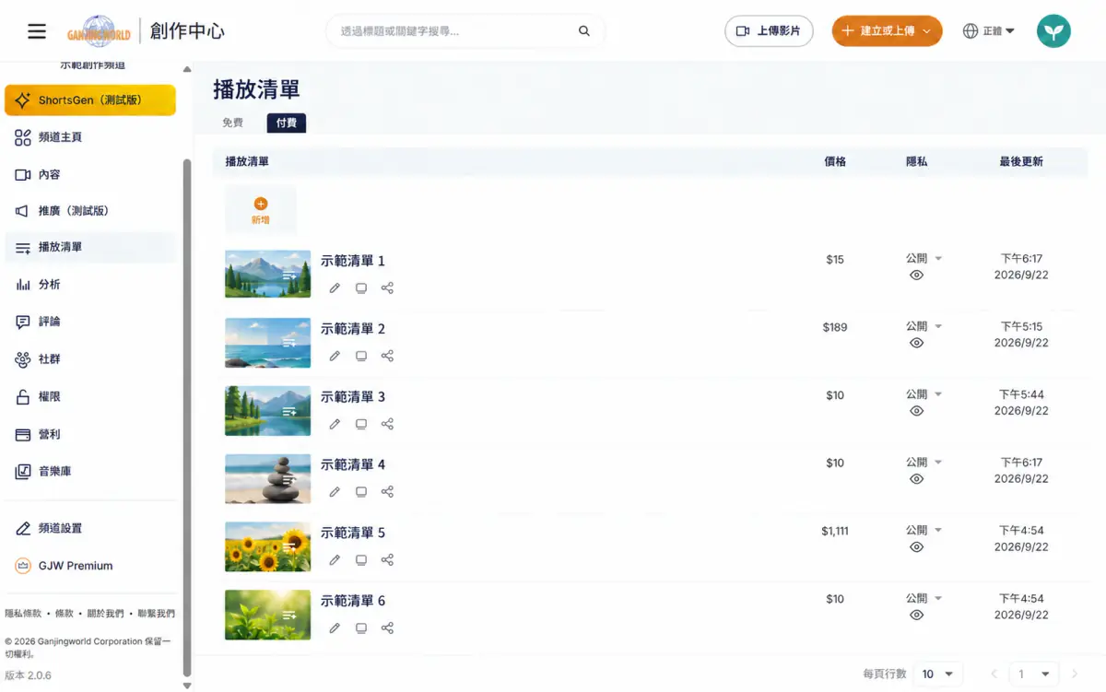Open the 關於我們 footer link

[105, 614]
